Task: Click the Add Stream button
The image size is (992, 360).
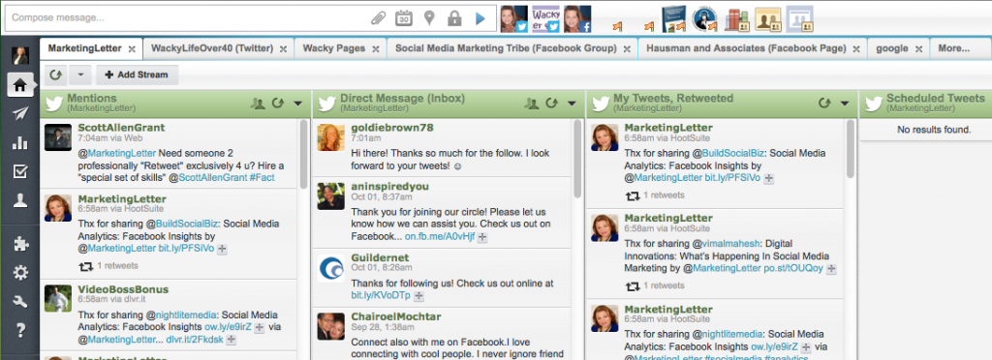Action: click(137, 75)
